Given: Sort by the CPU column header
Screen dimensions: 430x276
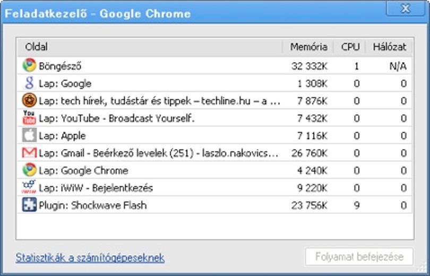Looking at the screenshot, I should [x=350, y=47].
